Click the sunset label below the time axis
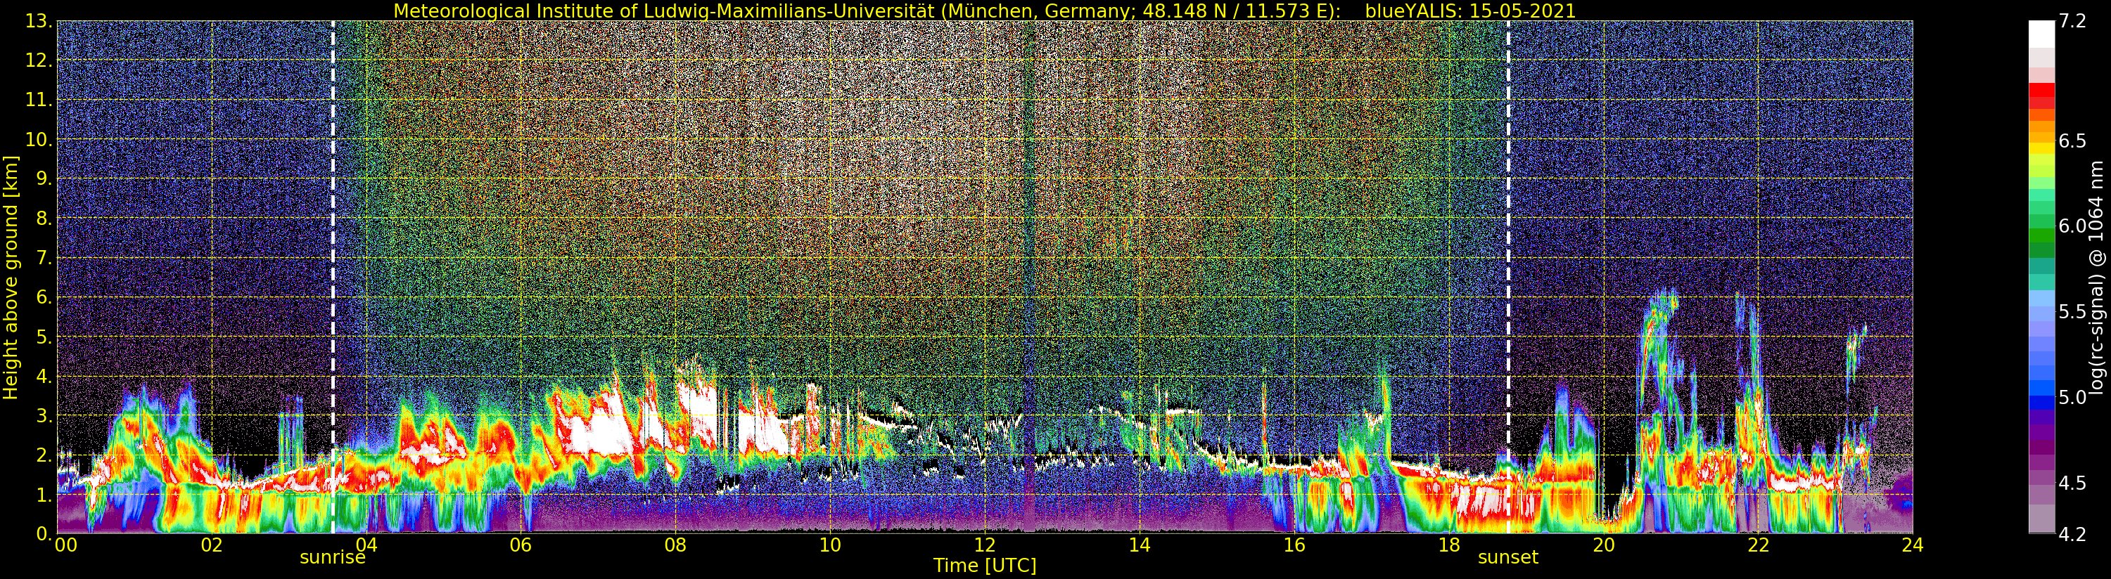The image size is (2111, 579). tap(1507, 558)
